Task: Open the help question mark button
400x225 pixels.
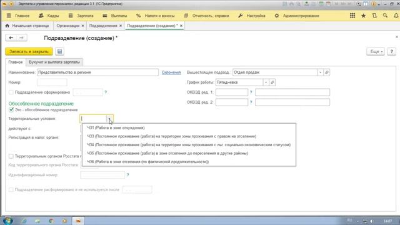Action: [392, 51]
